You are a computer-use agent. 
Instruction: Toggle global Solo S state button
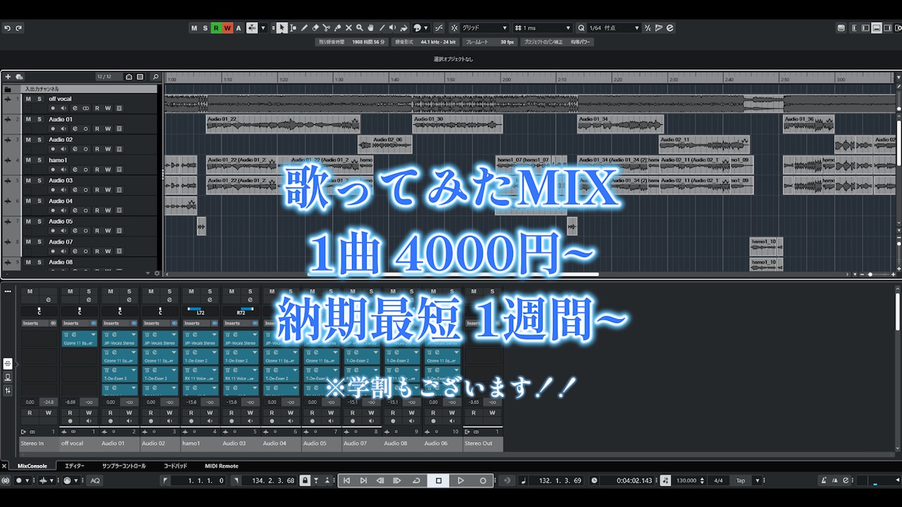205,28
